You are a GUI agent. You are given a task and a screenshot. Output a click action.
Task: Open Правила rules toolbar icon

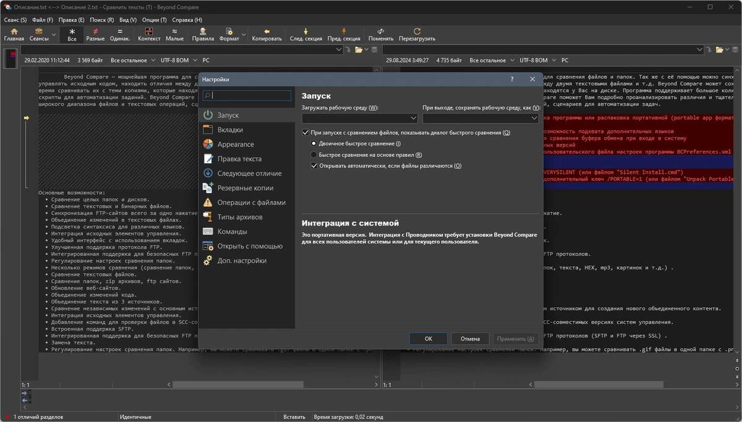[x=203, y=35]
